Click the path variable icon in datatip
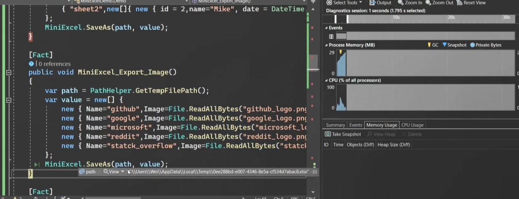 (82, 172)
